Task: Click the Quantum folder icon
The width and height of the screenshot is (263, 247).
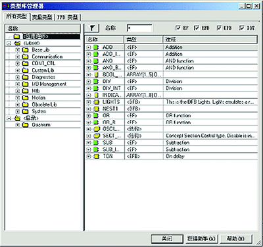Action: pyautogui.click(x=26, y=125)
